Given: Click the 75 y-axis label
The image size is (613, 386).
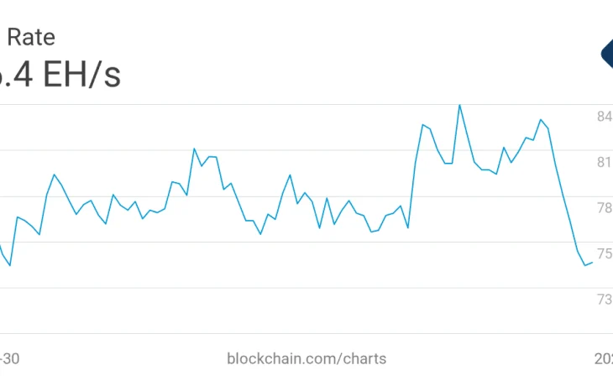Looking at the screenshot, I should pos(605,253).
